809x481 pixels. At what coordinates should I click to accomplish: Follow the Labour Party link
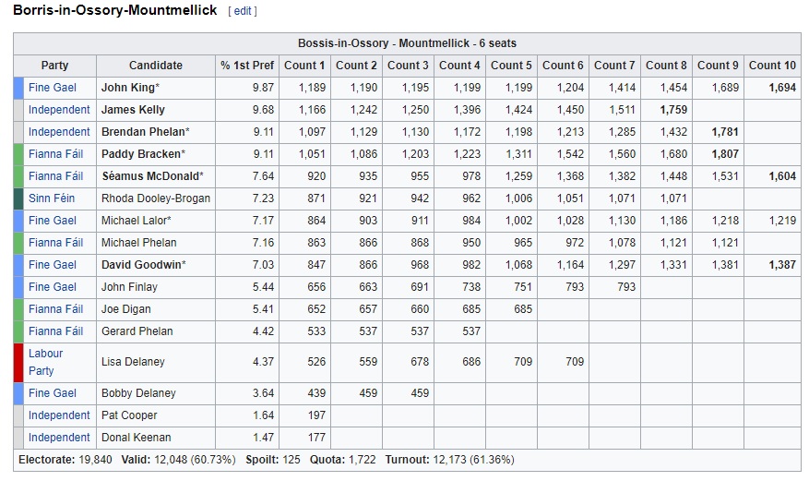click(x=45, y=362)
